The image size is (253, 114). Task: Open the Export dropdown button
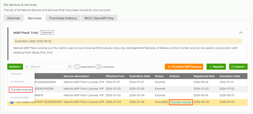pyautogui.click(x=238, y=67)
